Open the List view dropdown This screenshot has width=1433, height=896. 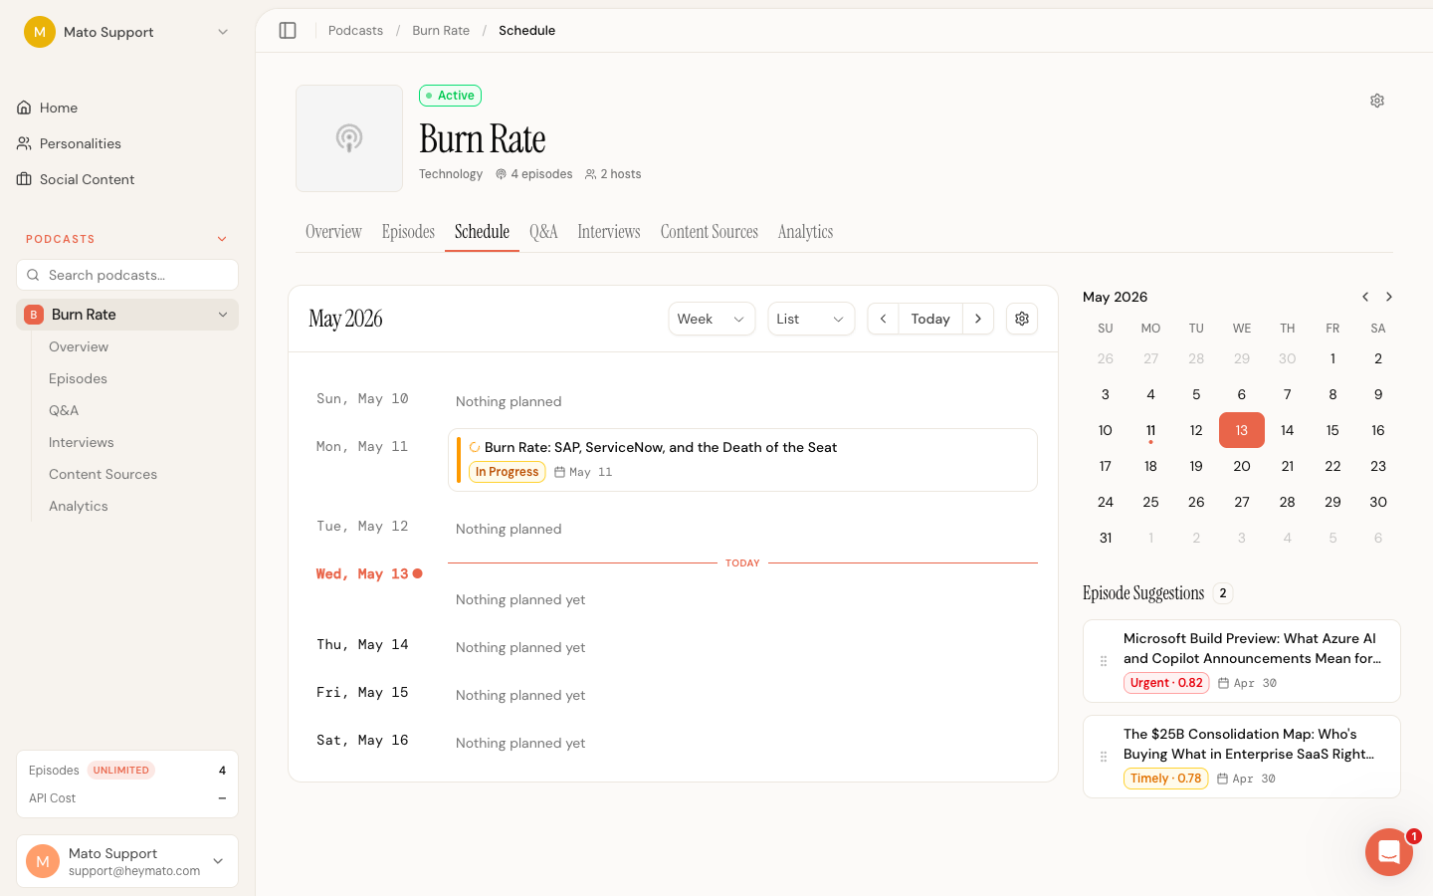tap(811, 319)
